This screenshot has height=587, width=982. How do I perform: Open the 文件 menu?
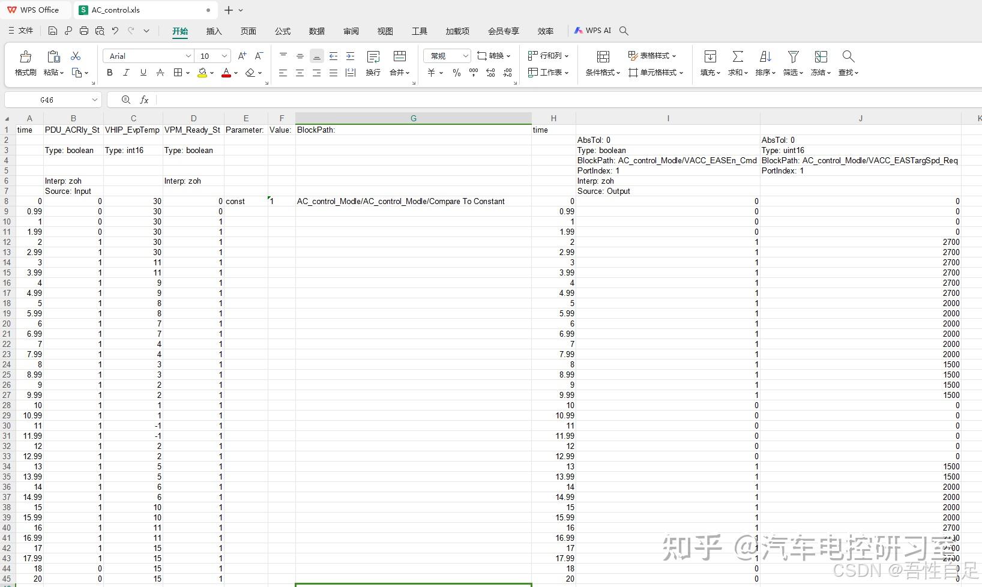21,31
